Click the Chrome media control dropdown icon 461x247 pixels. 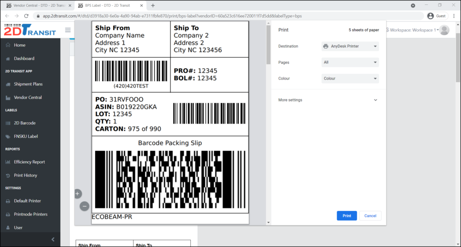click(x=413, y=5)
